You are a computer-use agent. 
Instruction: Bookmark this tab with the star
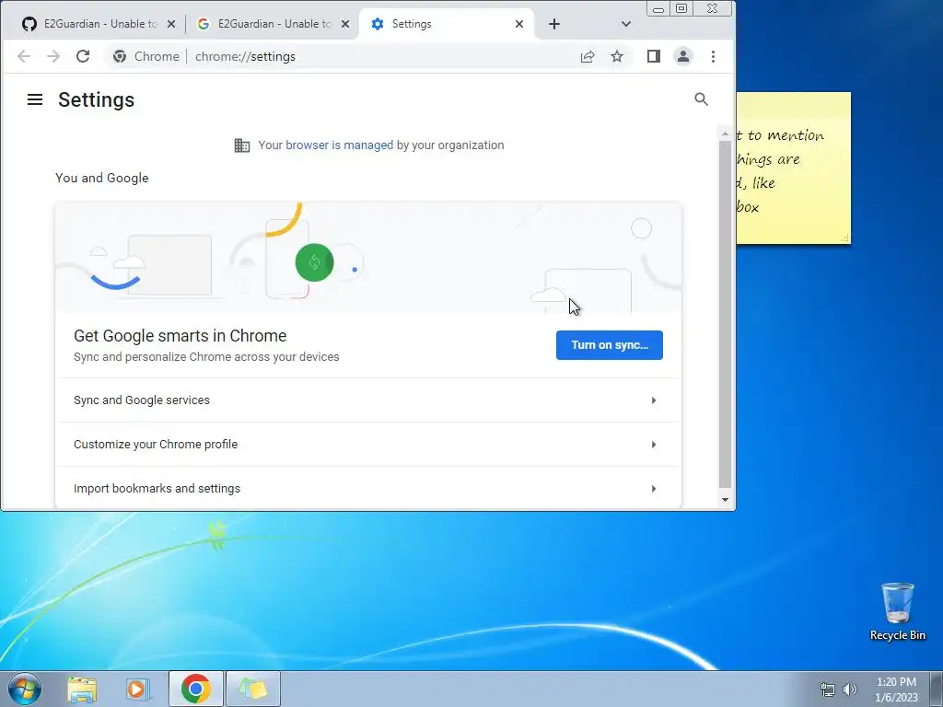[617, 56]
